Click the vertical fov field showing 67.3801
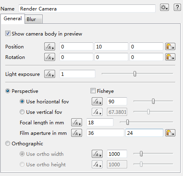183x176 pixels. [117, 112]
